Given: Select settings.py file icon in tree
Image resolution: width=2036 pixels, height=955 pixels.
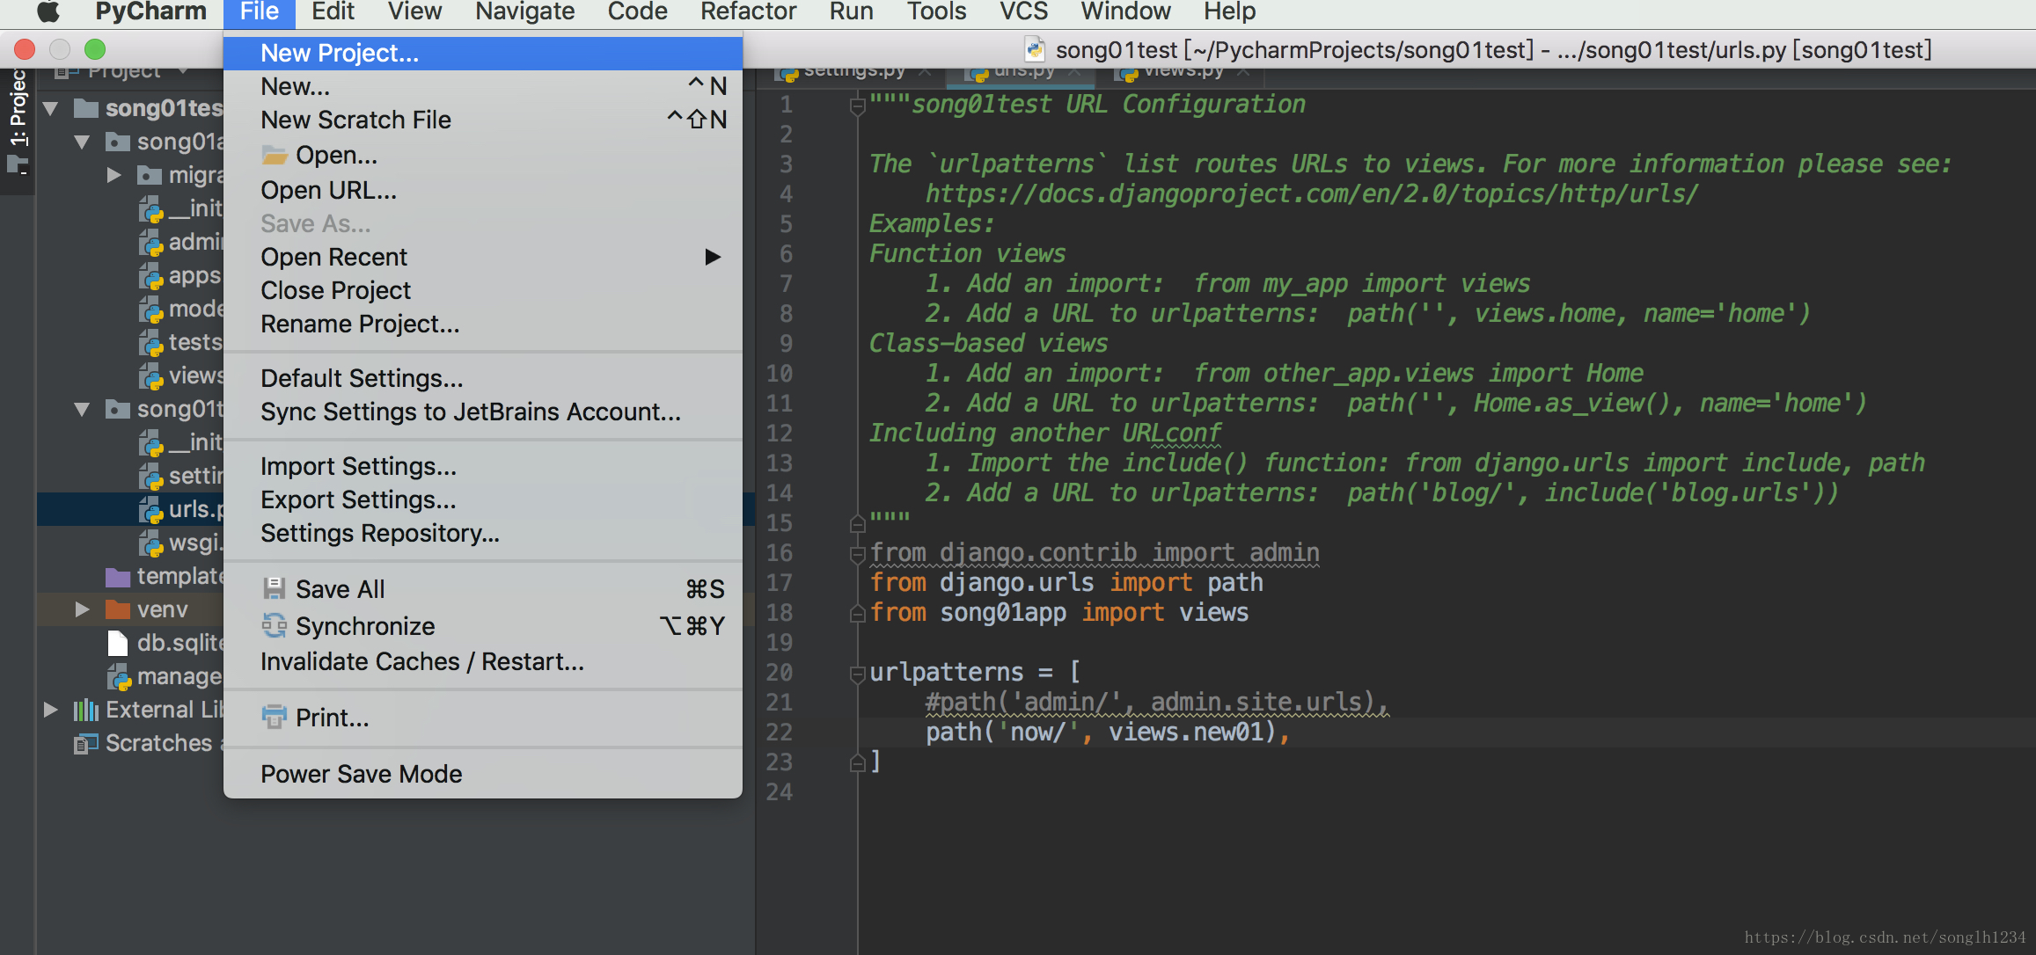Looking at the screenshot, I should point(151,477).
